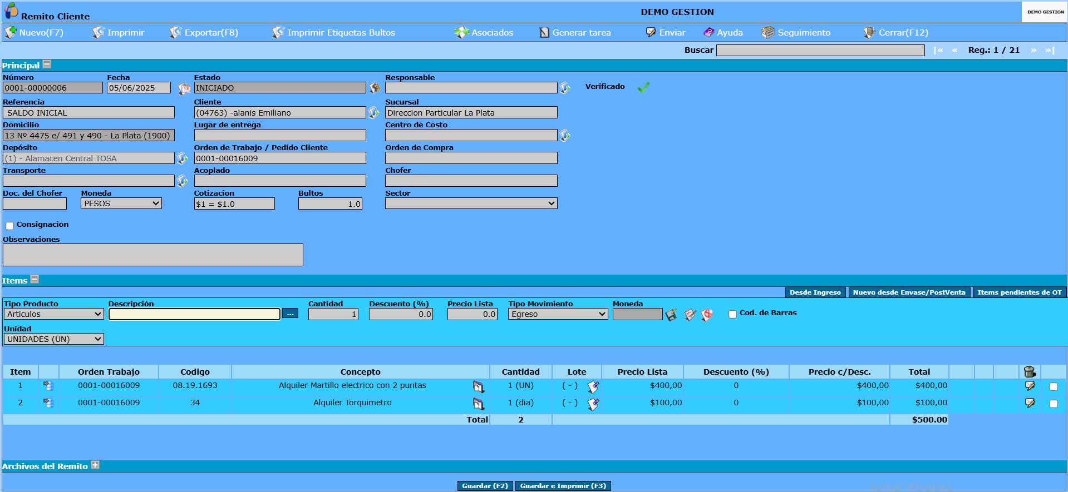
Task: Click the lookup icon beside Depósito
Action: click(183, 158)
